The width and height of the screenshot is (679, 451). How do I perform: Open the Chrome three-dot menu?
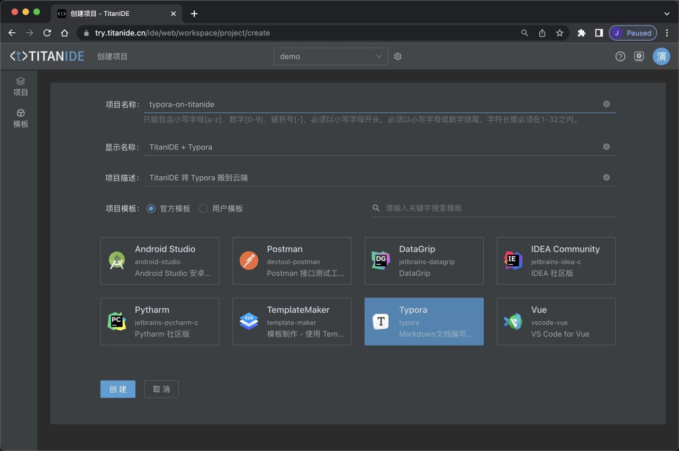(x=667, y=33)
